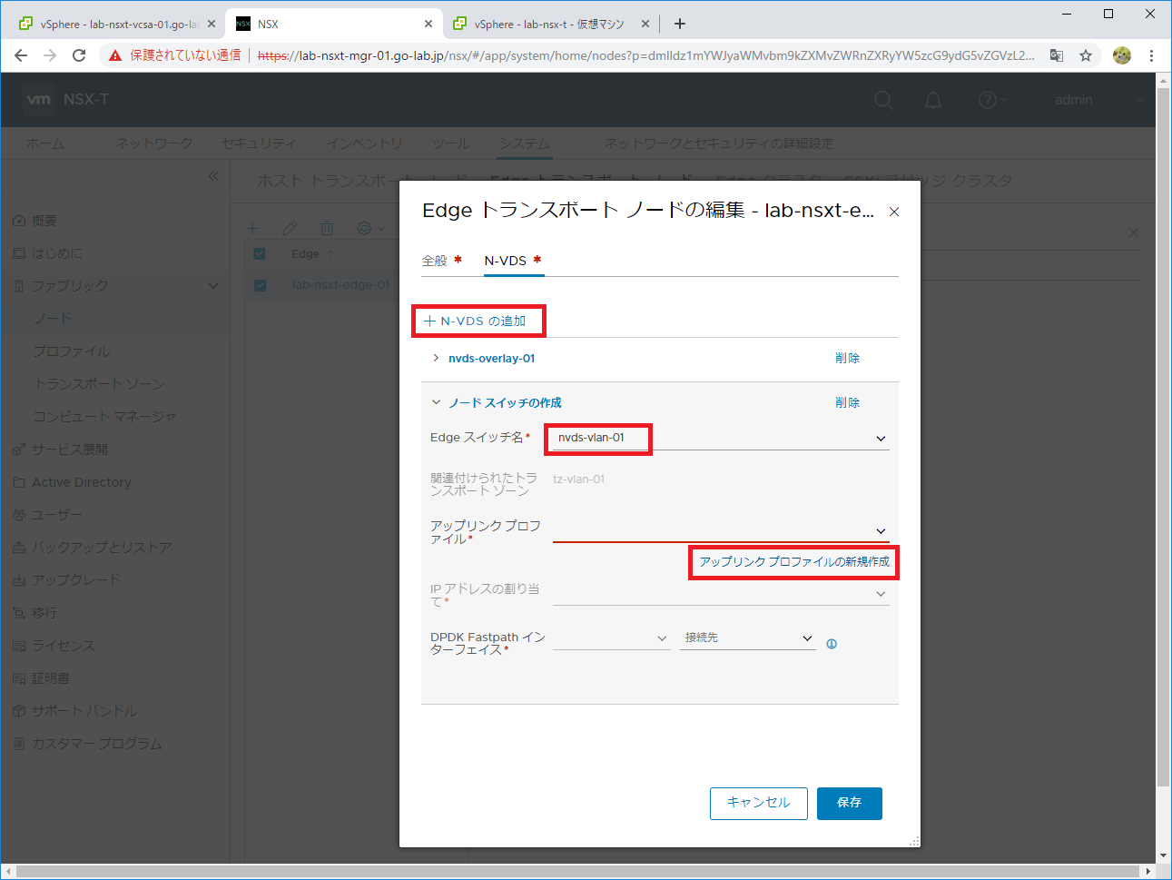Click the NSX-T search icon

coord(883,100)
